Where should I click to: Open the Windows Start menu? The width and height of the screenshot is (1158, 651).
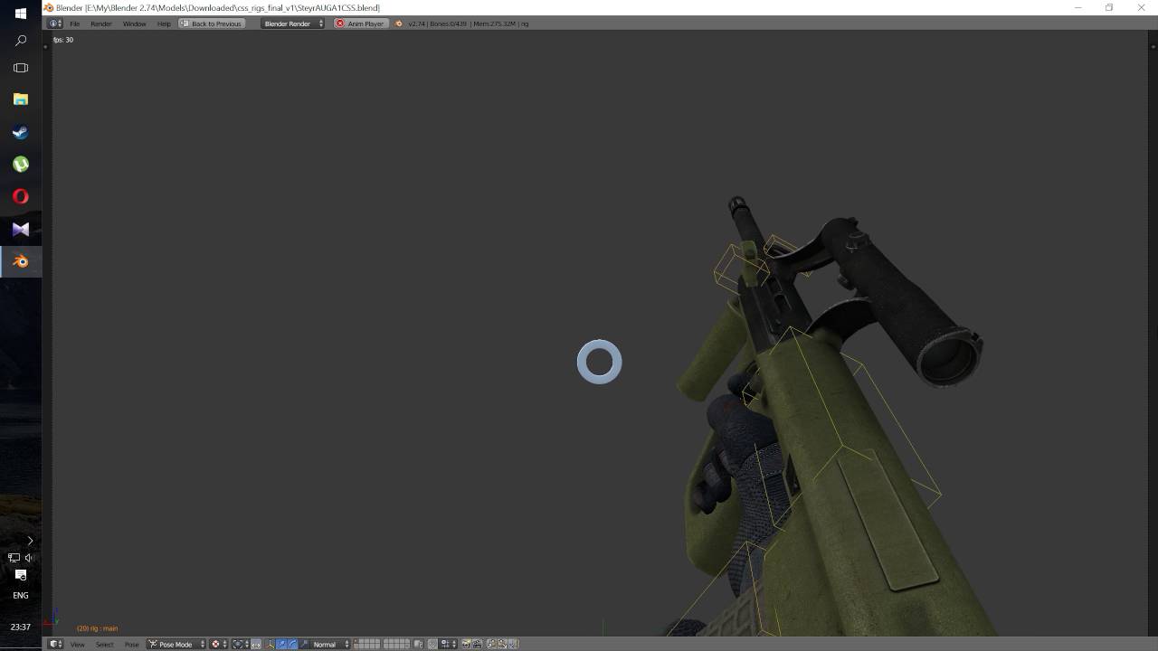tap(21, 13)
